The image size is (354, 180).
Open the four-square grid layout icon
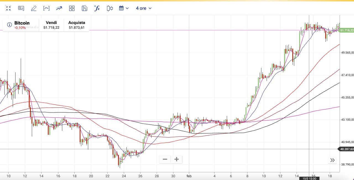(72, 8)
